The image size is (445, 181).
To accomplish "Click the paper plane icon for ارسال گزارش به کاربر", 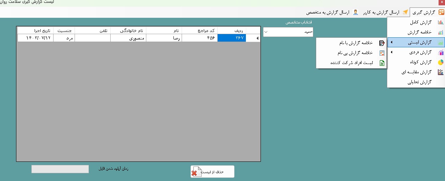I will [405, 12].
